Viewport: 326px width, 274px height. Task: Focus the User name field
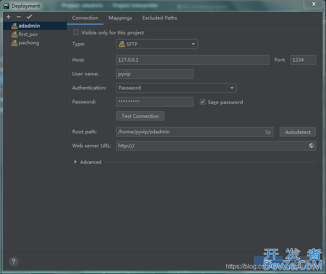tap(155, 74)
